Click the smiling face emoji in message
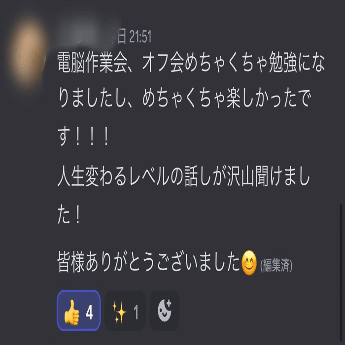The image size is (345, 345). [x=249, y=263]
